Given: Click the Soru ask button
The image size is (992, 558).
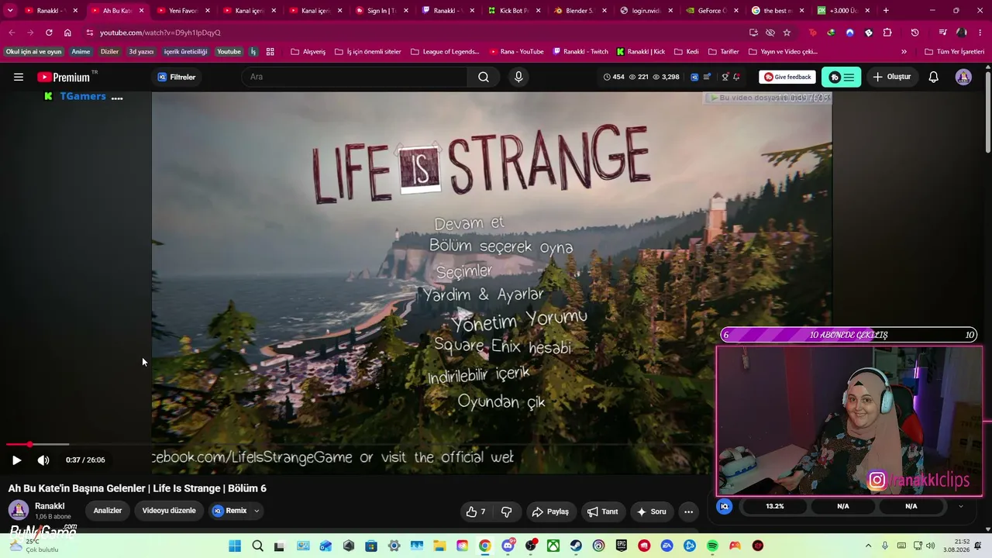Looking at the screenshot, I should click(x=652, y=511).
